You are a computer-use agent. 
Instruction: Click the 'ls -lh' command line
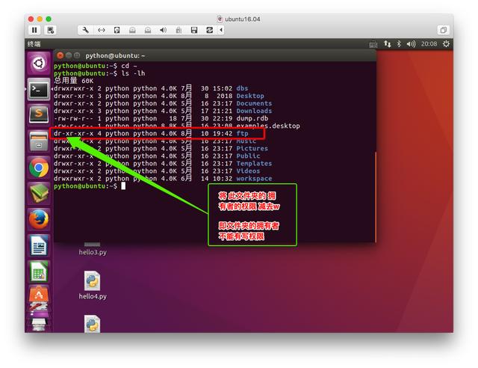coord(99,73)
